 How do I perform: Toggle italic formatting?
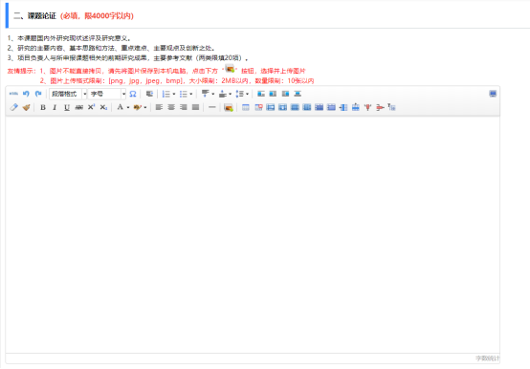tap(55, 107)
